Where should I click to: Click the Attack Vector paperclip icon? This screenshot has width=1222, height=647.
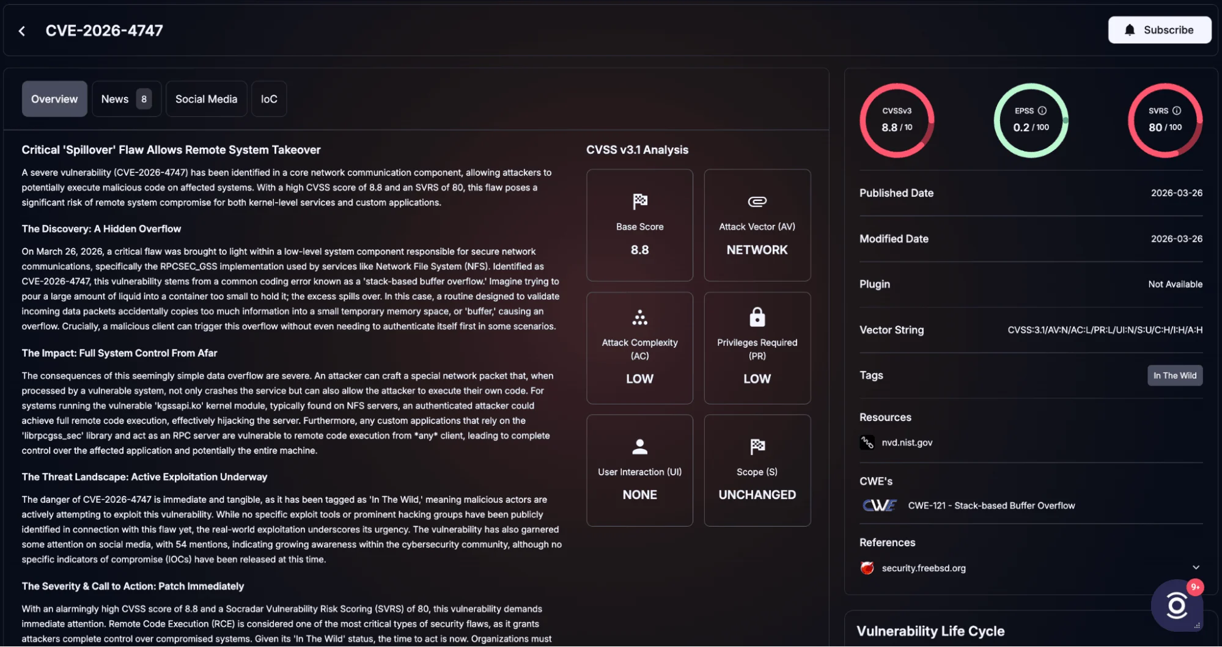[757, 202]
